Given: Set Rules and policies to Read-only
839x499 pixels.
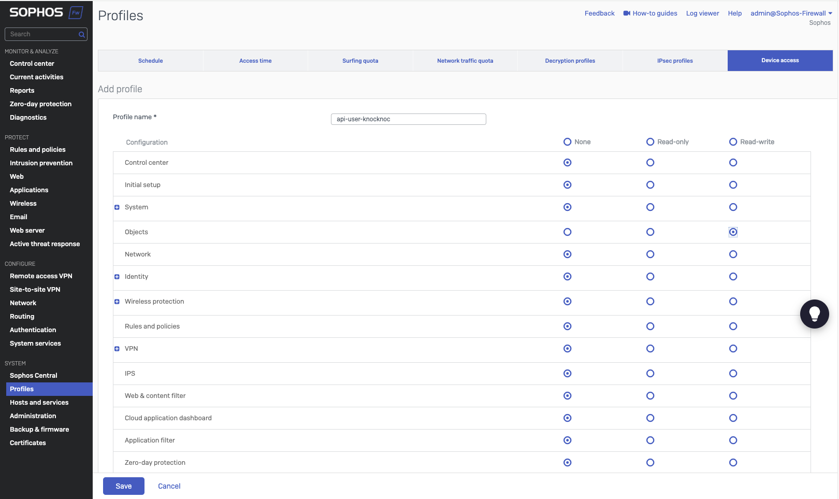Looking at the screenshot, I should tap(650, 326).
